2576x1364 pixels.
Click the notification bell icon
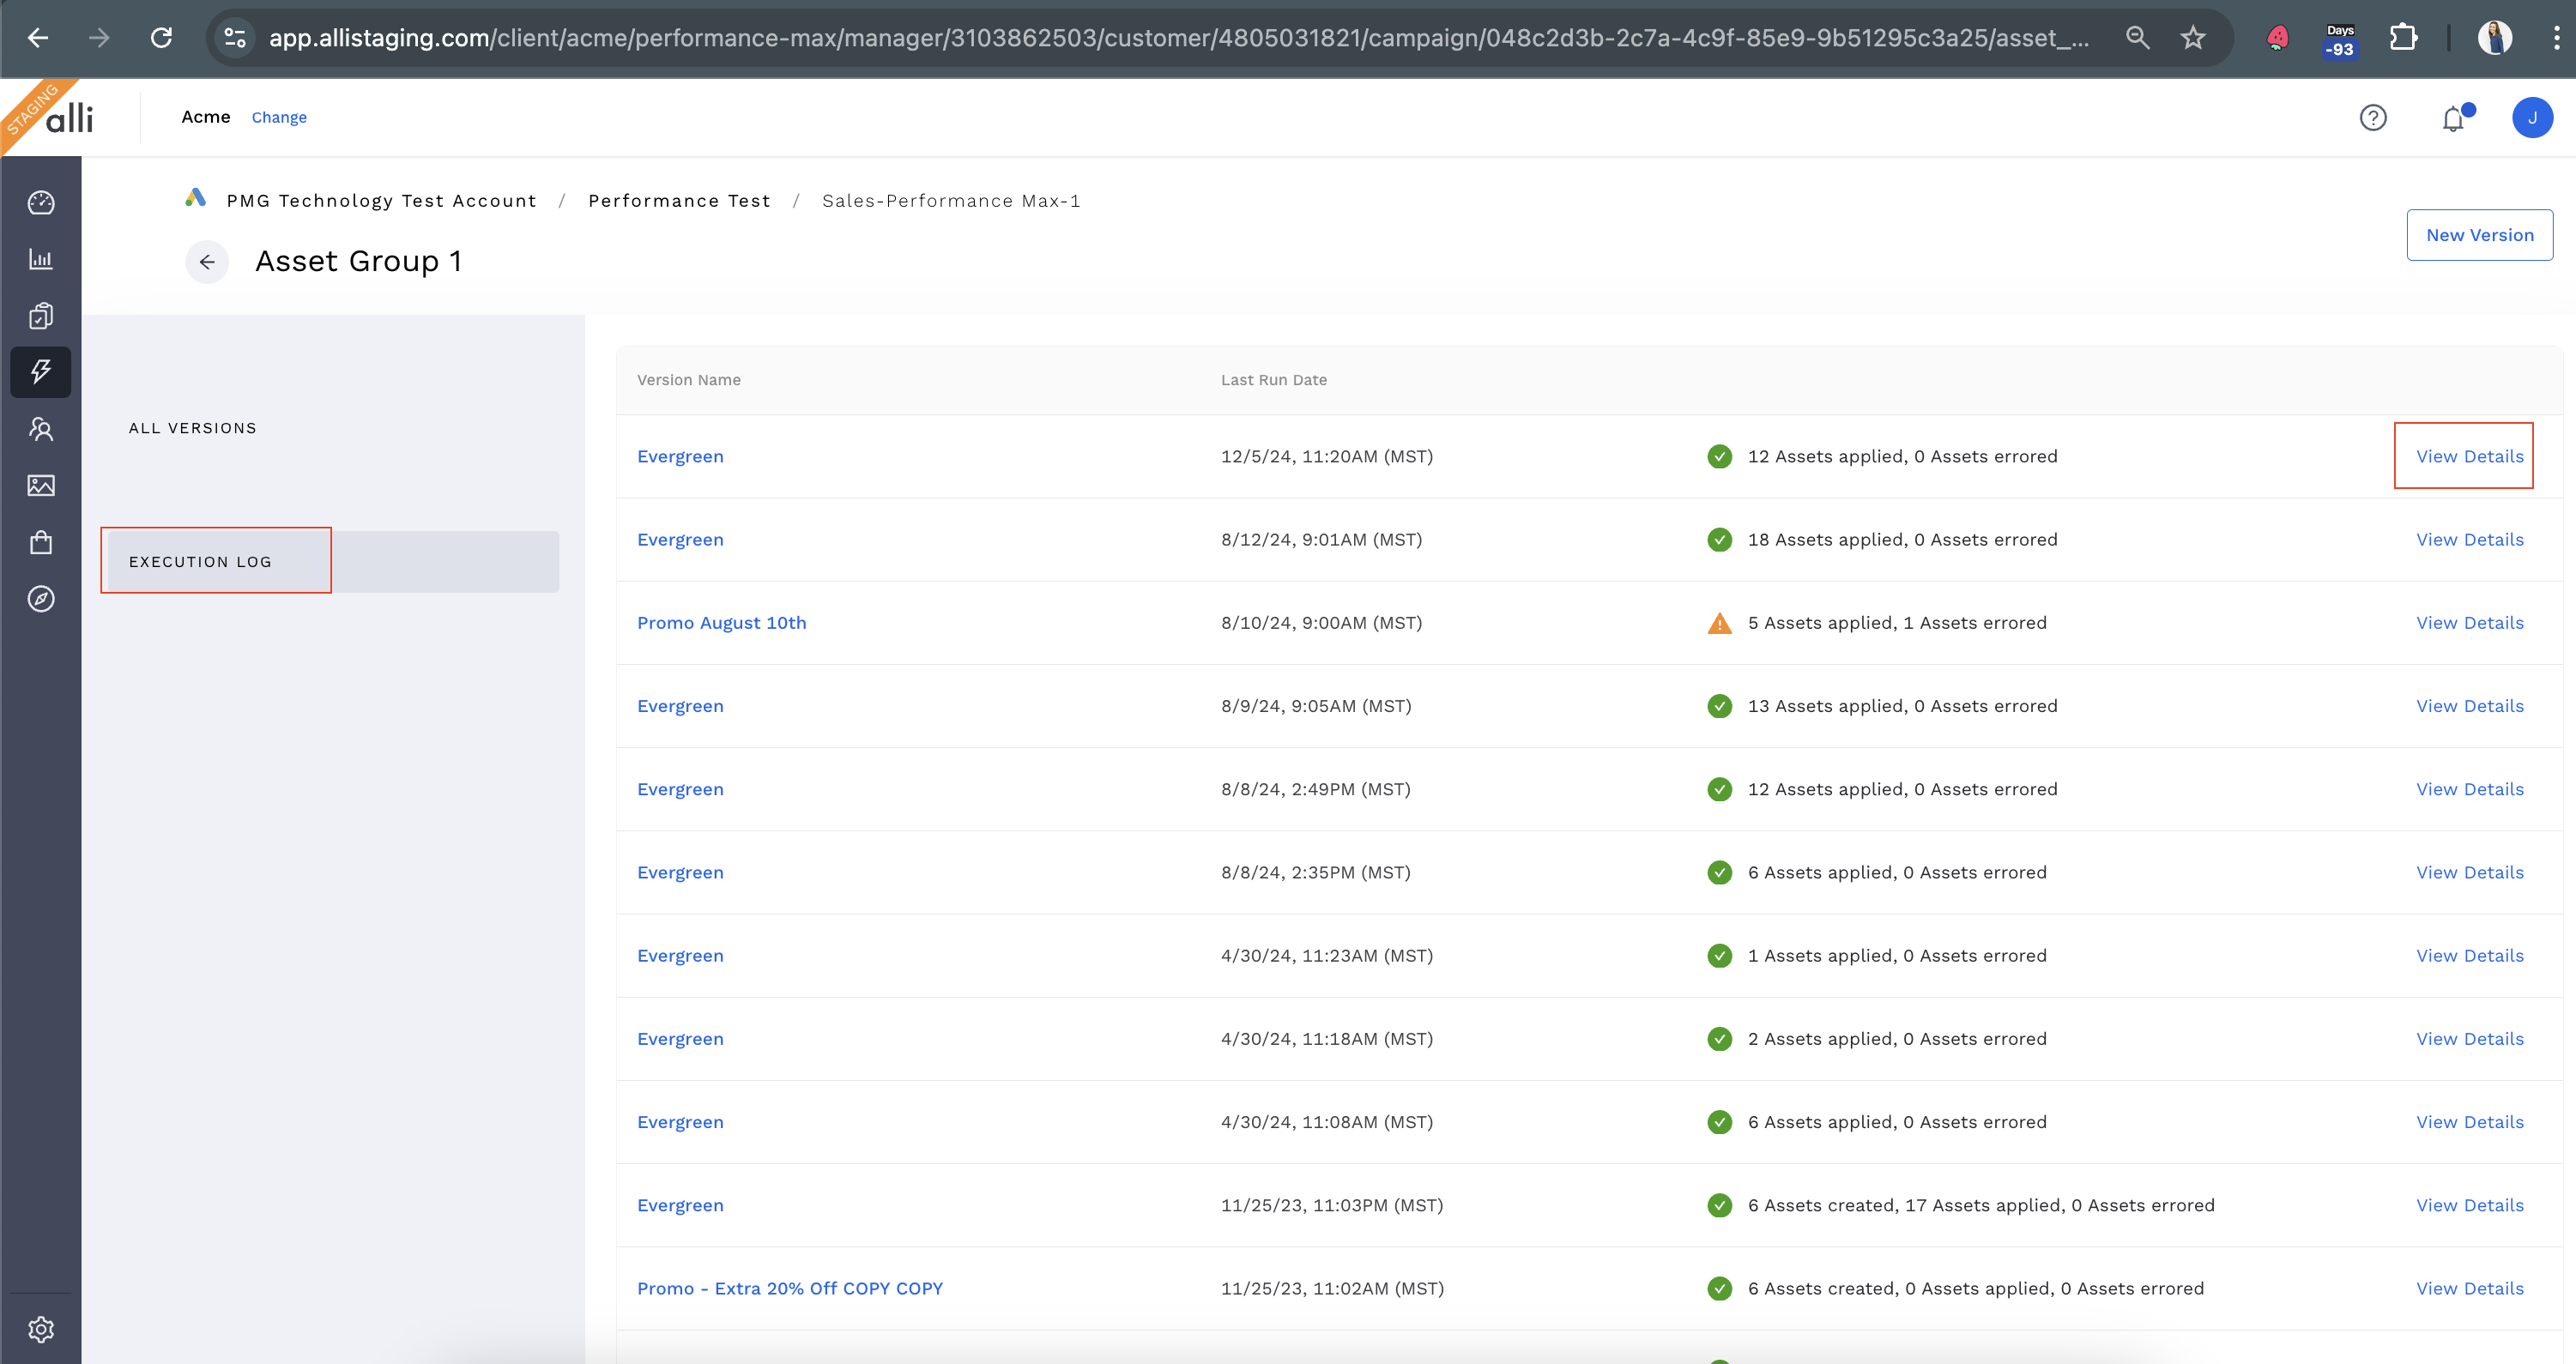click(2453, 119)
